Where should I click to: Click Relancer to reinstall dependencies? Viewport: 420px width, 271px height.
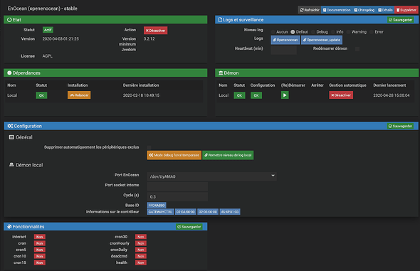(79, 95)
